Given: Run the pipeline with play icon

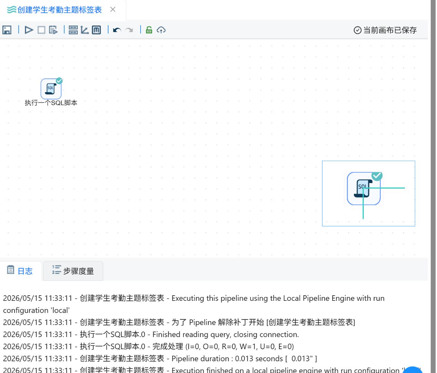Looking at the screenshot, I should [29, 30].
